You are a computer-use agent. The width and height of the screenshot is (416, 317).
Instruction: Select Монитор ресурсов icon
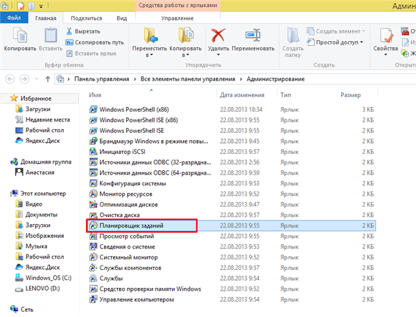tap(93, 194)
